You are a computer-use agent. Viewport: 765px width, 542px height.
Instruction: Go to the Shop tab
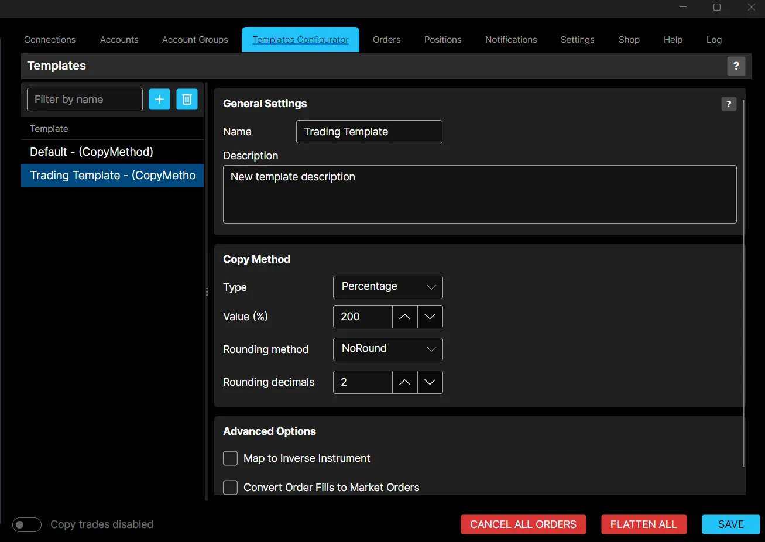(x=629, y=40)
